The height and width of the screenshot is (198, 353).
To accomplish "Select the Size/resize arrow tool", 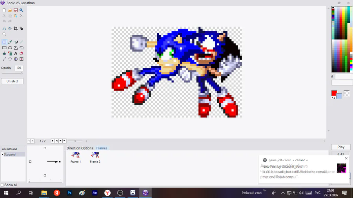I will (4, 59).
